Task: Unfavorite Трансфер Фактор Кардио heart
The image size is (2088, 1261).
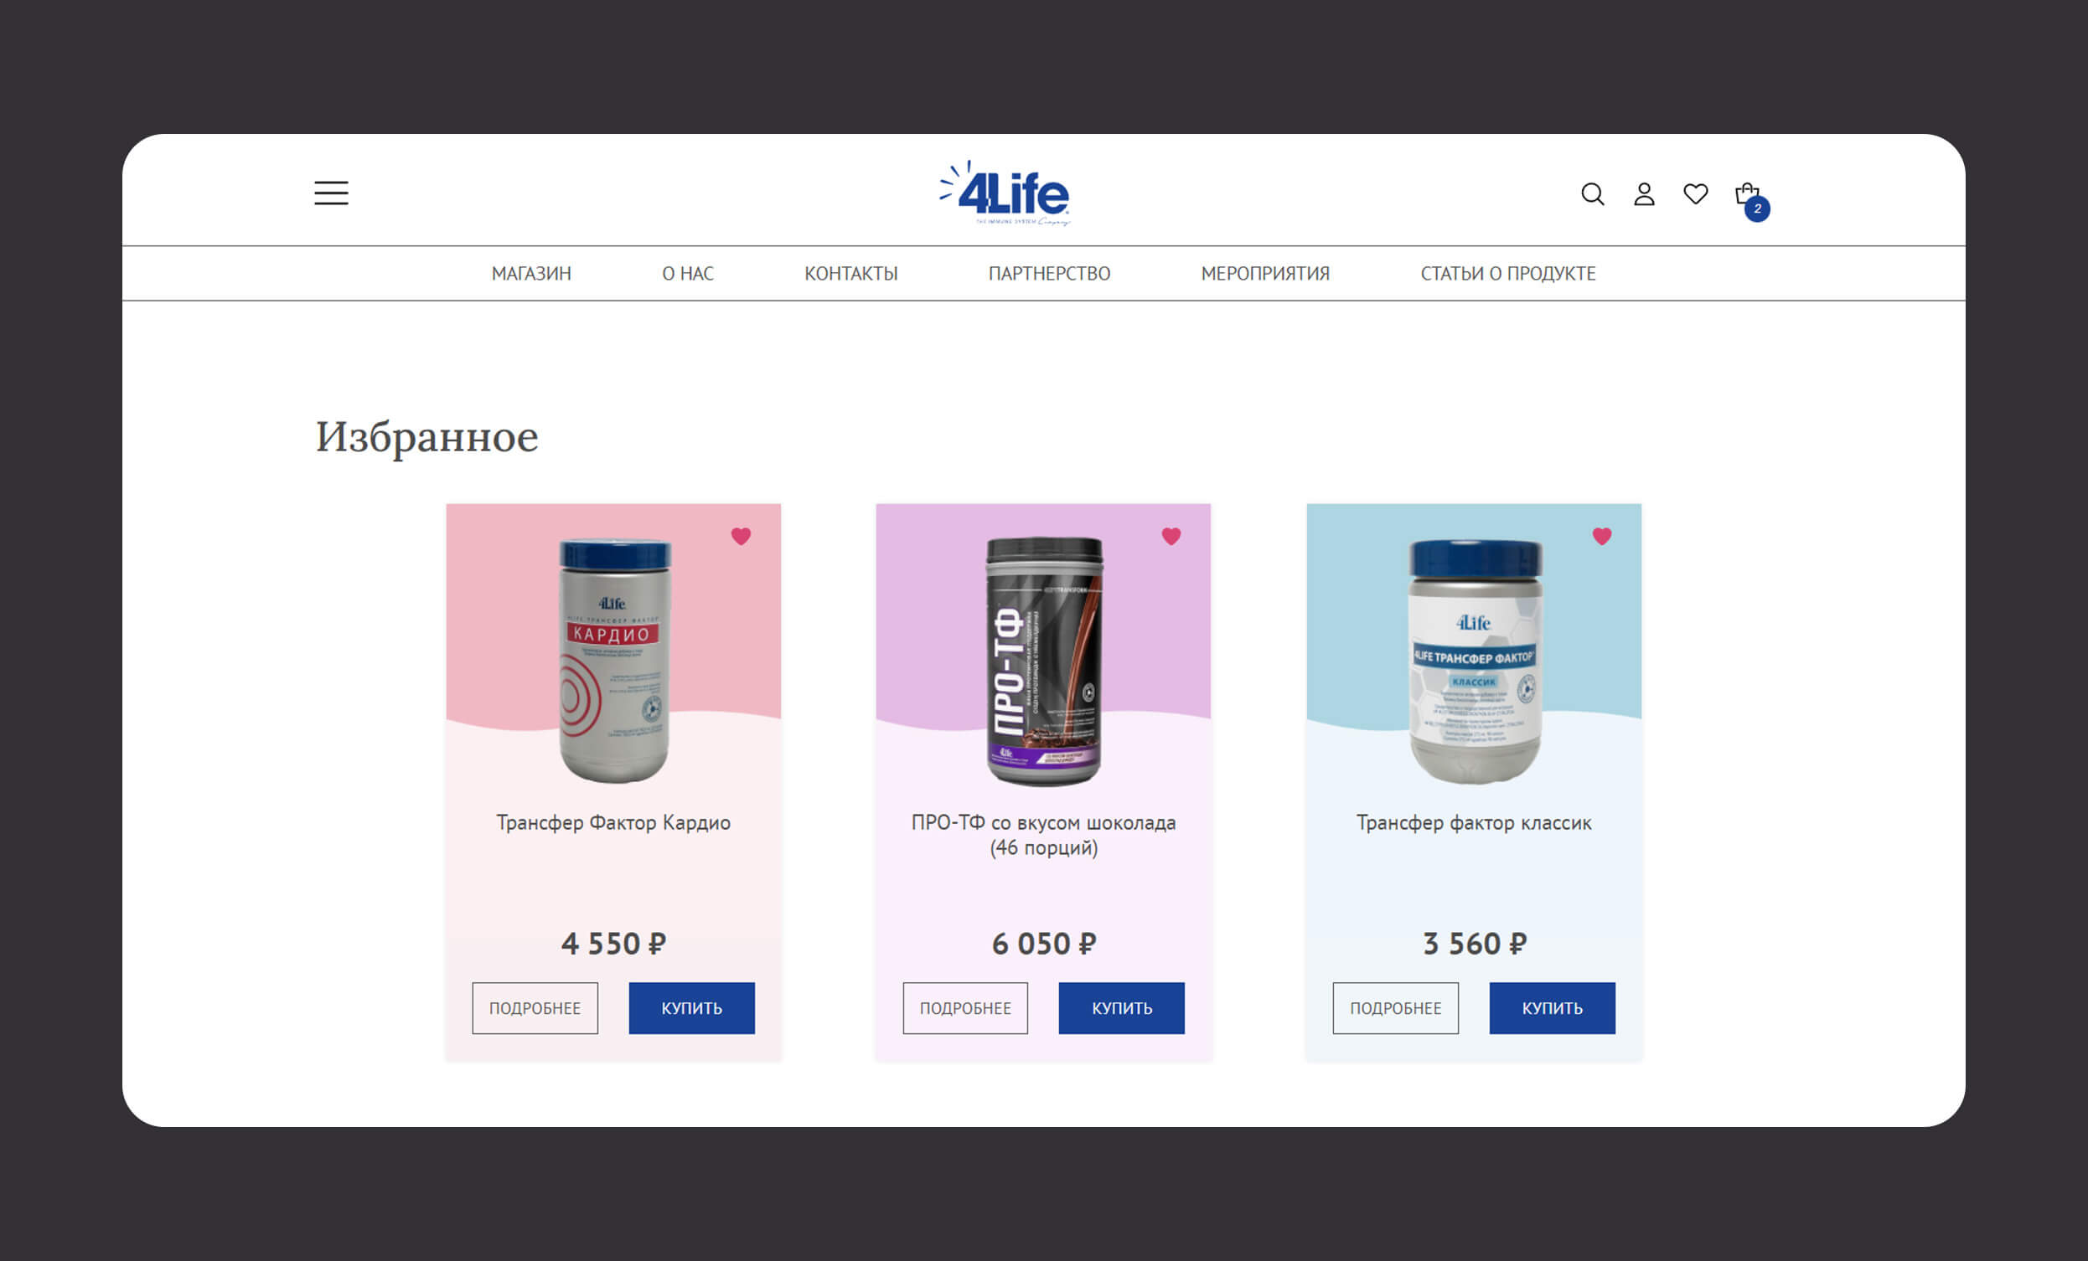Action: click(x=741, y=536)
